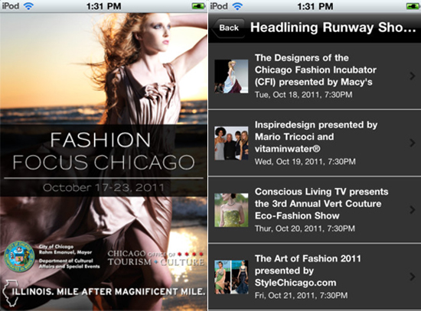The image size is (421, 311).
Task: Click the battery icon in right status bar
Action: (x=413, y=6)
